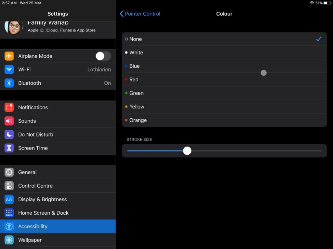Go back to Pointer Control
This screenshot has width=333, height=249.
pyautogui.click(x=140, y=14)
